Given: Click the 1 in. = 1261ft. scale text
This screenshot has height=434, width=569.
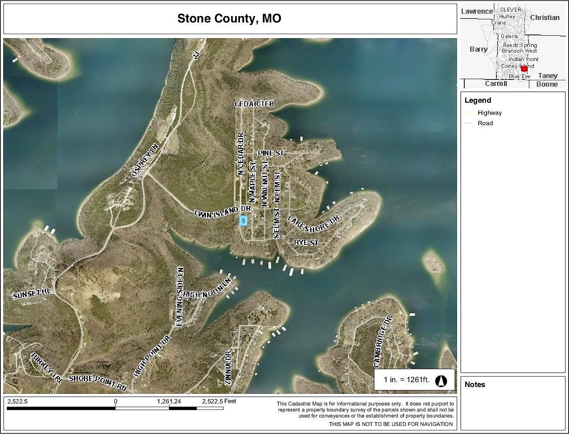Looking at the screenshot, I should pos(406,380).
